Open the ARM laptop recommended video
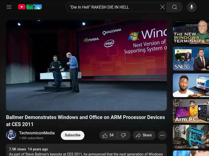 point(191,85)
